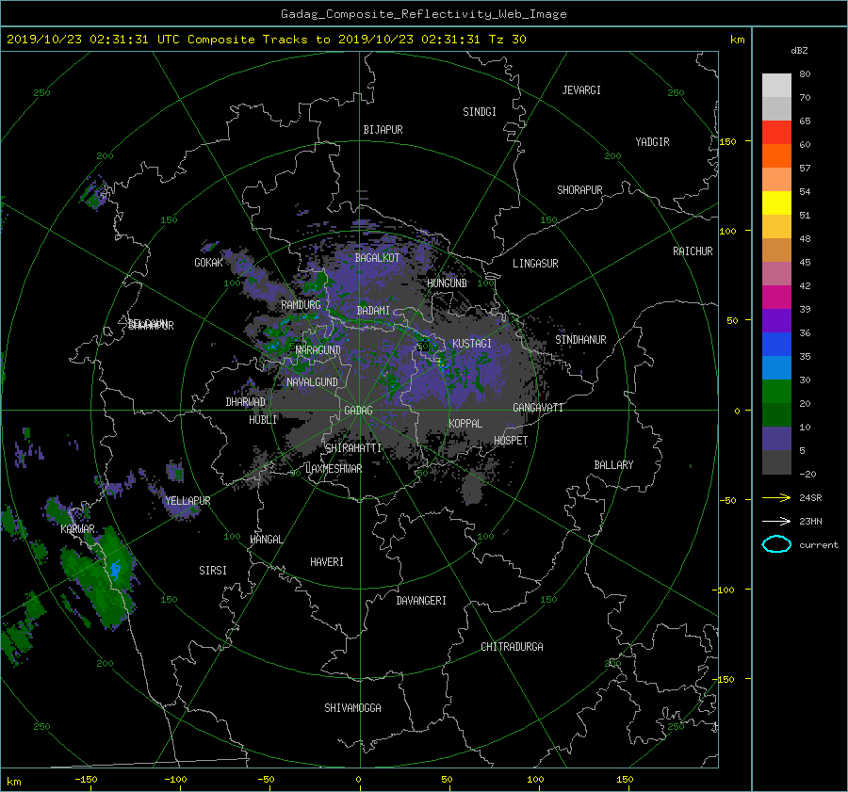Click the SIRSI city label
848x792 pixels.
(213, 571)
